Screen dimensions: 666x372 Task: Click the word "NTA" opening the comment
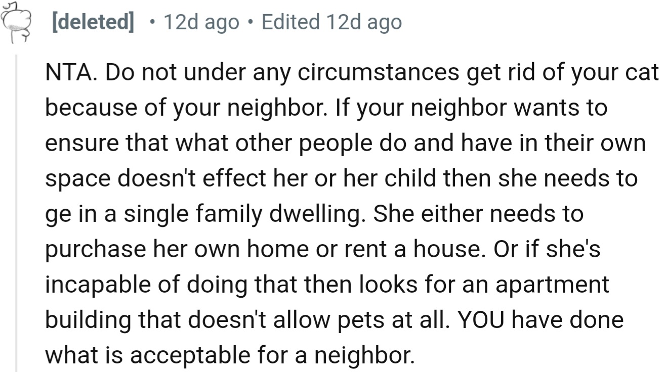pos(64,74)
